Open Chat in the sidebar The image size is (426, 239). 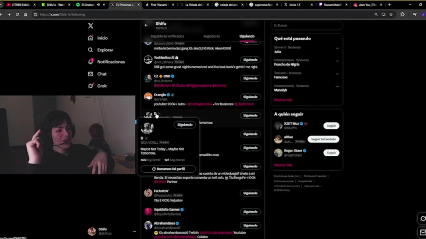point(97,74)
